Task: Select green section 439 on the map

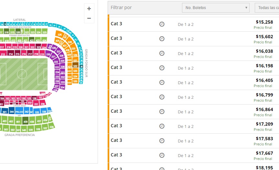Action: pyautogui.click(x=26, y=121)
